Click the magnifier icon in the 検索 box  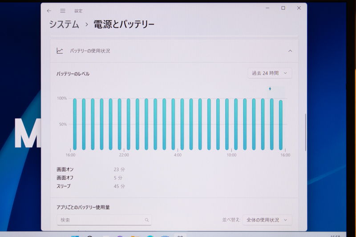coord(147,220)
